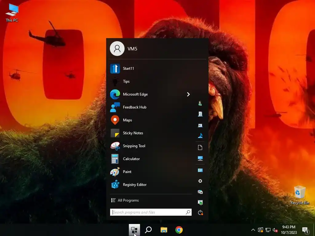Click the magnifier icon in the search box
315x236 pixels.
tap(188, 212)
